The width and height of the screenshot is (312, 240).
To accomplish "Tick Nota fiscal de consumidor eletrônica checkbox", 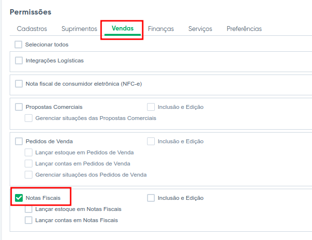I will pos(19,84).
